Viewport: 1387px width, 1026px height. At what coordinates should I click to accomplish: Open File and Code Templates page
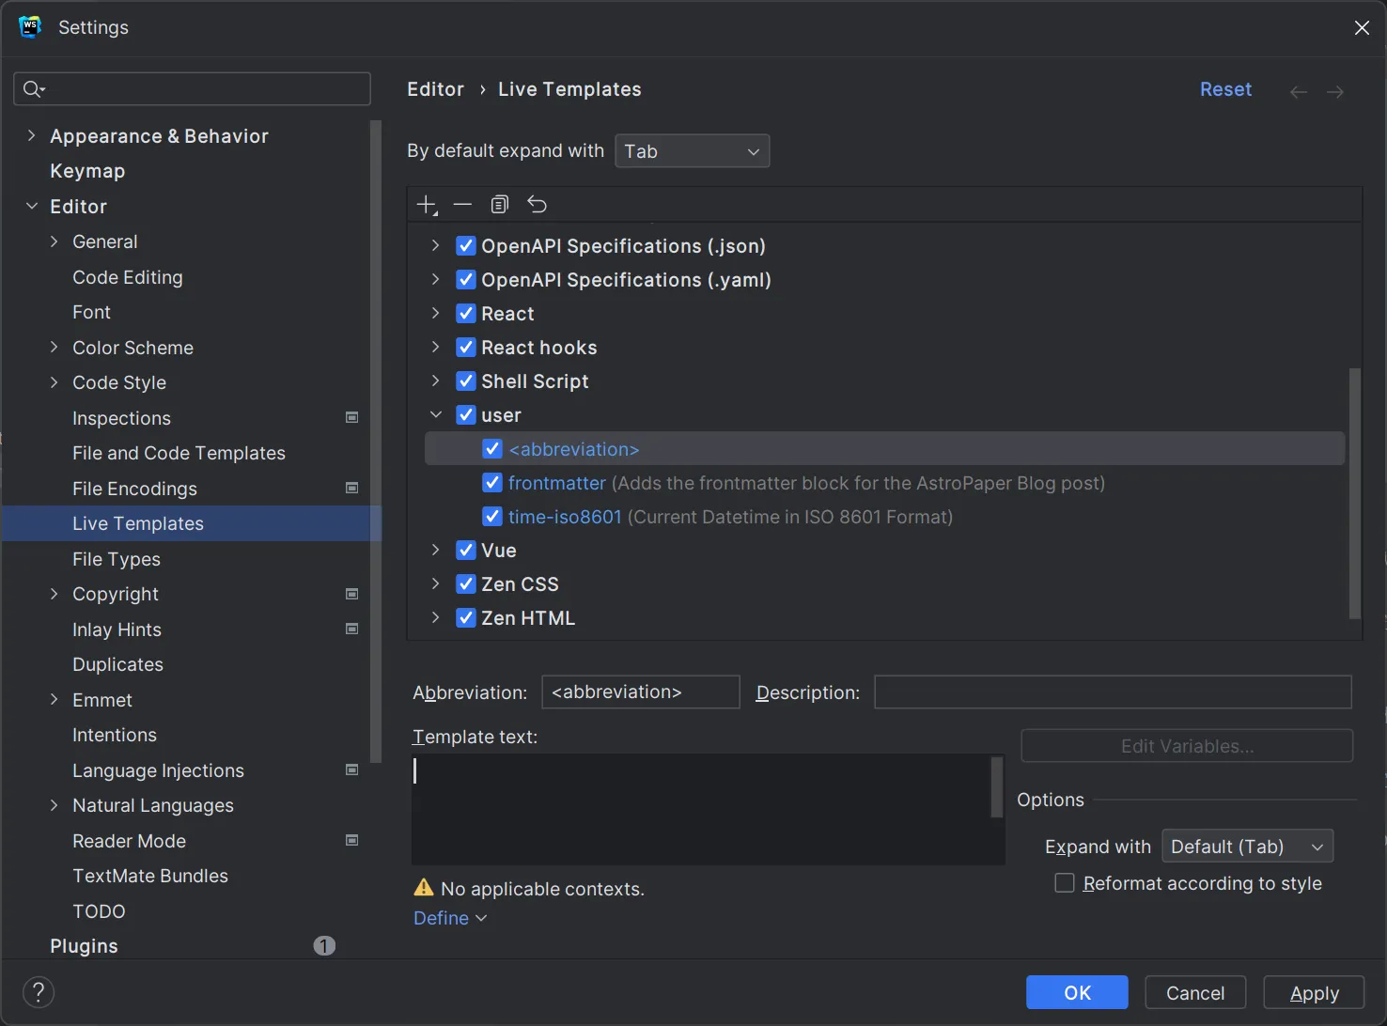179,453
